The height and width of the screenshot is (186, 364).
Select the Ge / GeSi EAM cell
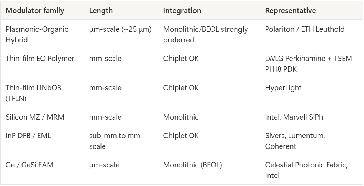42,170
